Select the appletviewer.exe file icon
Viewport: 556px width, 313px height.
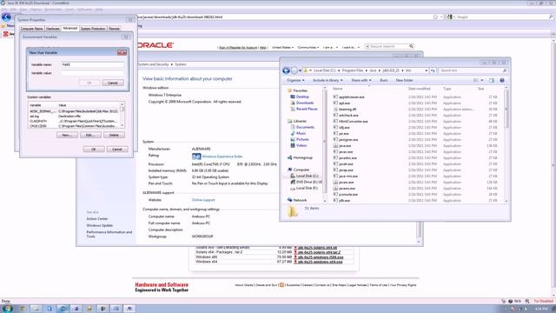click(x=335, y=97)
